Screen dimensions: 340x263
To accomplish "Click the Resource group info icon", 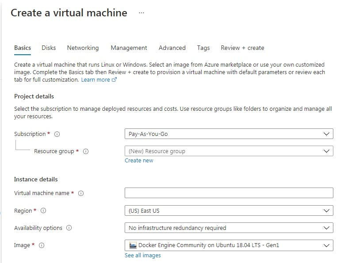I will click(86, 151).
